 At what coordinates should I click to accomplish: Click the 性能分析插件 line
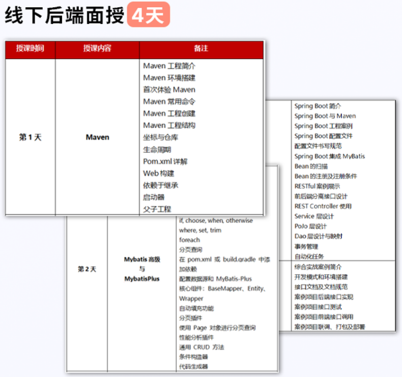[x=196, y=337]
